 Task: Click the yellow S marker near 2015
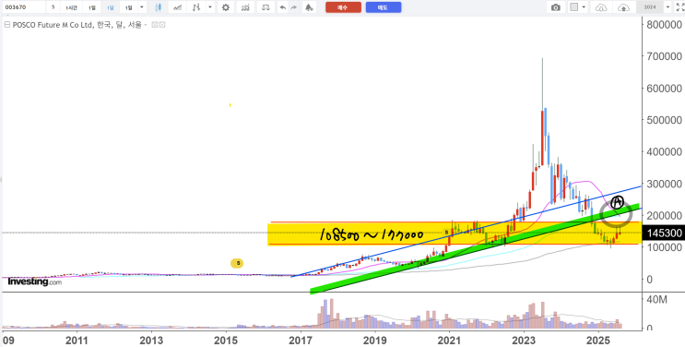click(237, 263)
